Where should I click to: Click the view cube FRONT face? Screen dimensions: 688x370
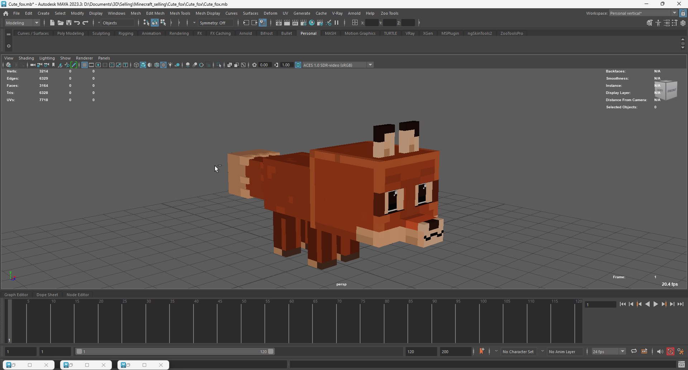[672, 90]
